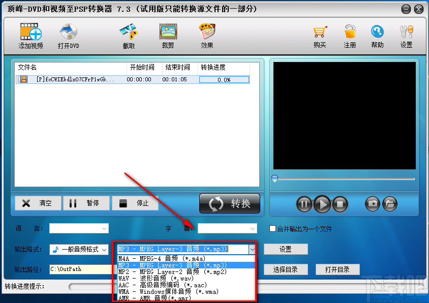Open snapshot folder icon

coord(390,204)
